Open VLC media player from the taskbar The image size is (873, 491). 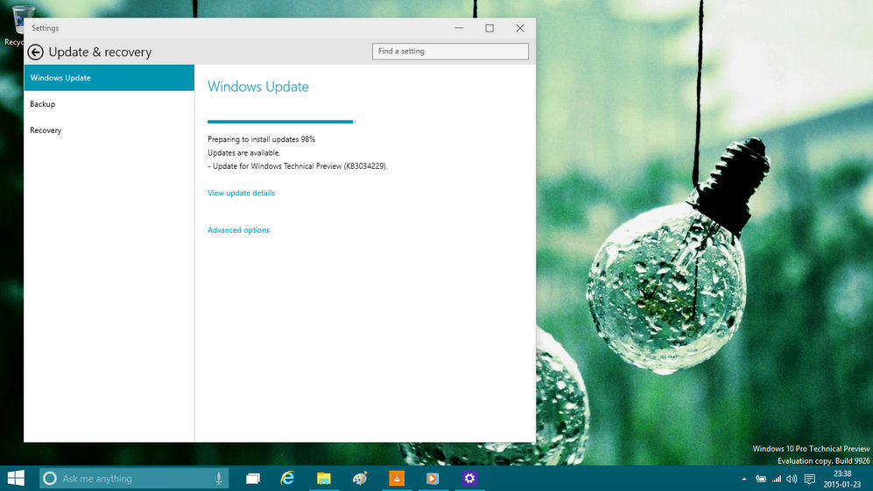(x=396, y=479)
